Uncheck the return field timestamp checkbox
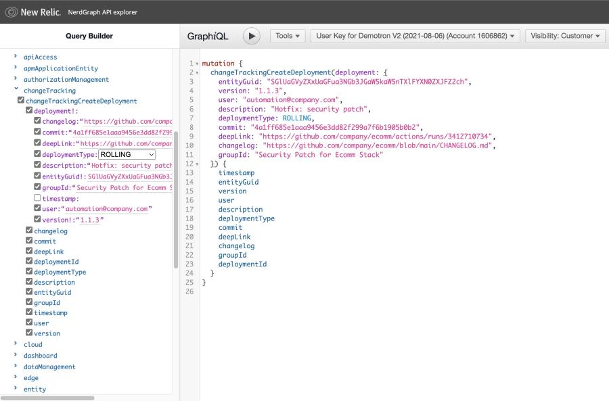 pos(29,312)
